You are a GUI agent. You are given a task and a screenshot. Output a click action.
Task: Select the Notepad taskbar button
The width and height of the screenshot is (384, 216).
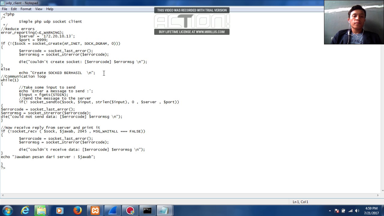(164, 211)
